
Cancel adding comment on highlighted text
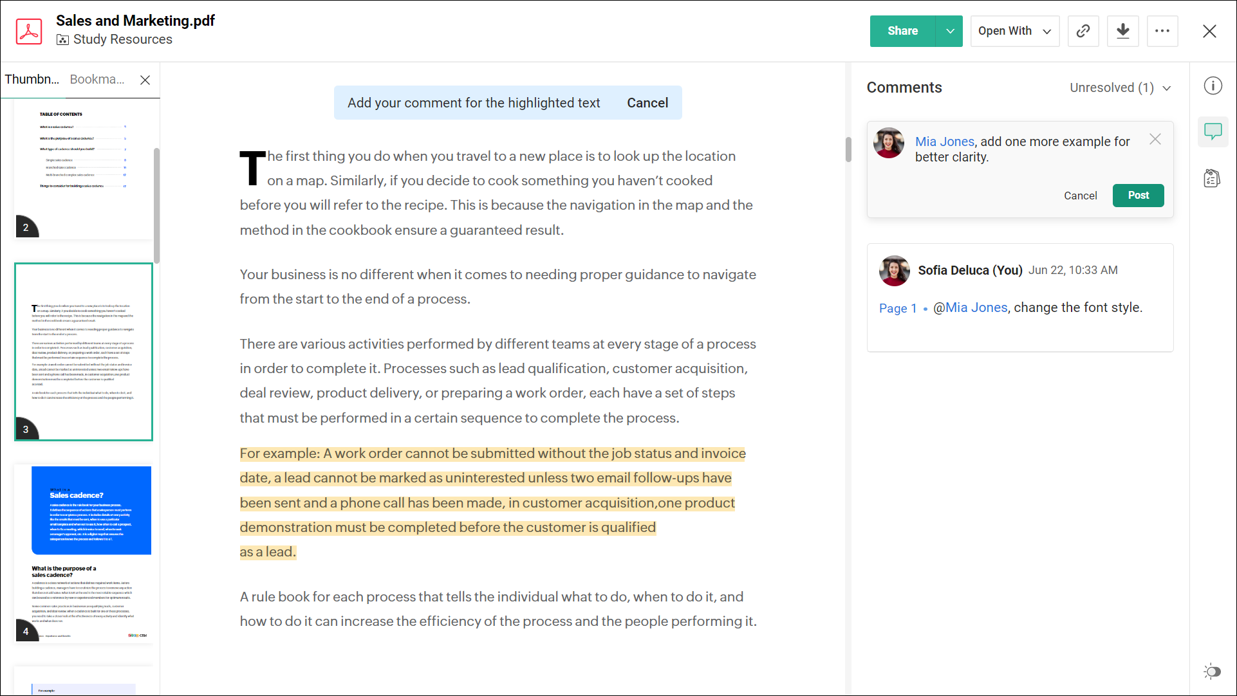pyautogui.click(x=647, y=103)
